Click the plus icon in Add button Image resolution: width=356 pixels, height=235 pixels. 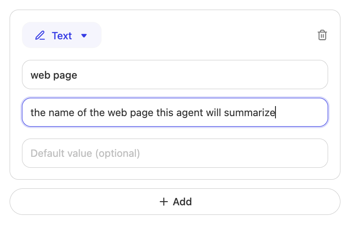[164, 202]
